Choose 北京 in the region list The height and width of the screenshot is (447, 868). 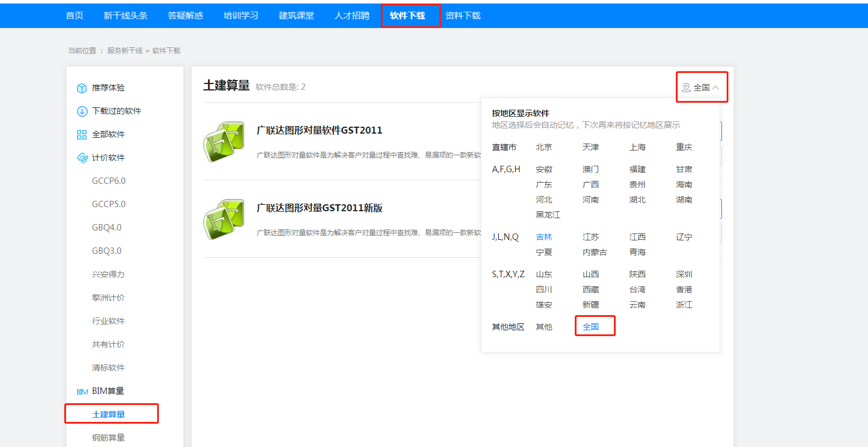[544, 147]
